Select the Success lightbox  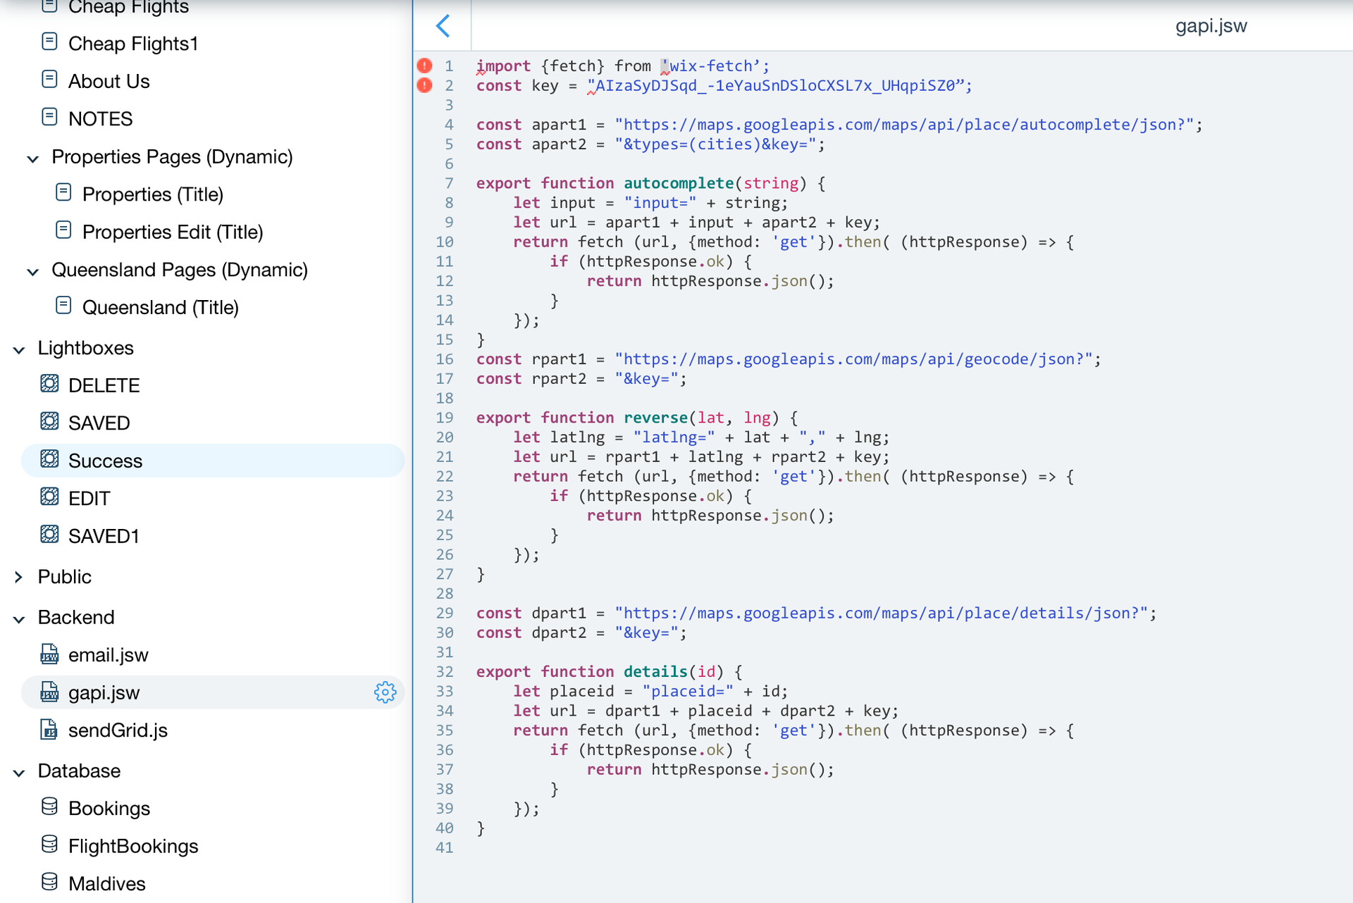[x=105, y=461]
